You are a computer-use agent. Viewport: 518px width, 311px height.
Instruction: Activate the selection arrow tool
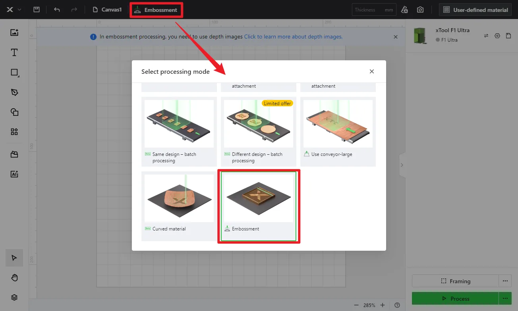point(14,258)
